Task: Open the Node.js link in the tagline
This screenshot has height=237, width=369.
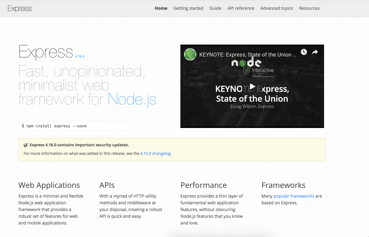Action: click(x=132, y=99)
